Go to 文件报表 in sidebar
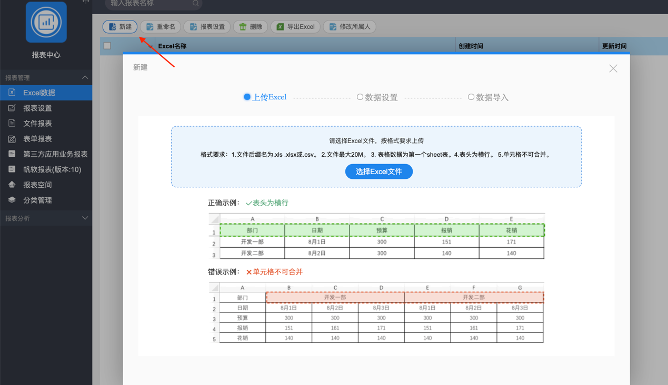Image resolution: width=668 pixels, height=385 pixels. point(37,123)
